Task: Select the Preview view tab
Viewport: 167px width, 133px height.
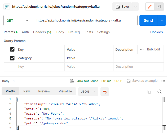Action: tap(44, 91)
